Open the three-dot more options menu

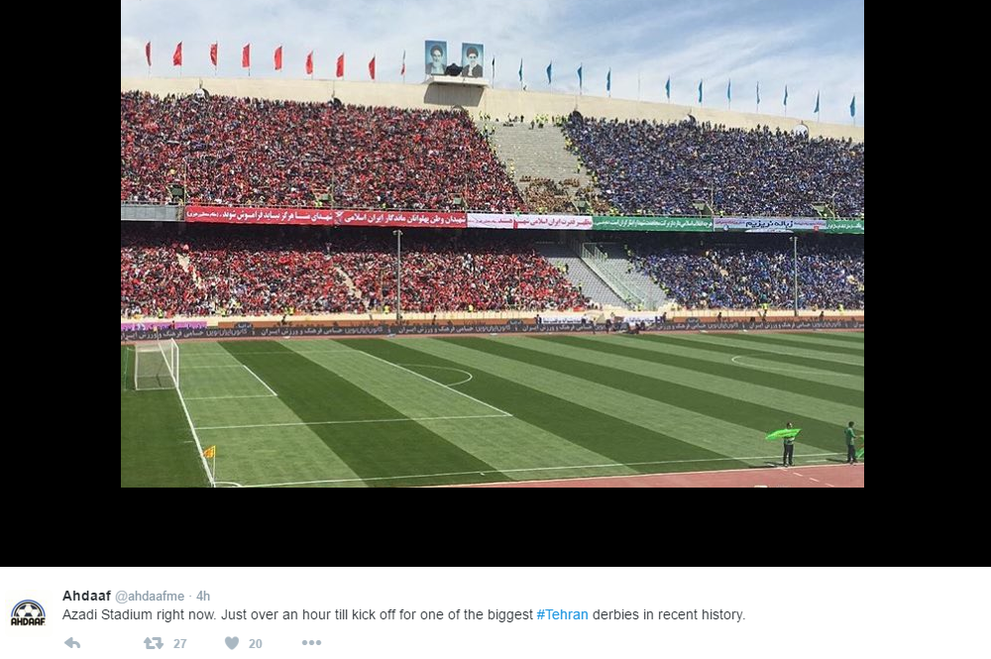(x=311, y=642)
